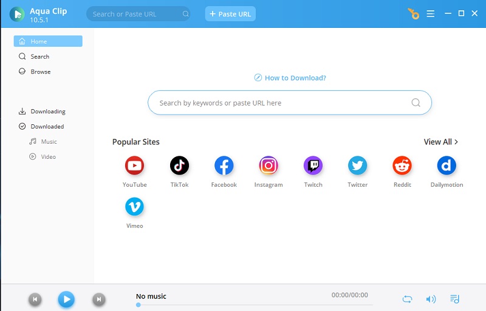The width and height of the screenshot is (486, 311).
Task: Open the hamburger menu in title bar
Action: [x=430, y=13]
